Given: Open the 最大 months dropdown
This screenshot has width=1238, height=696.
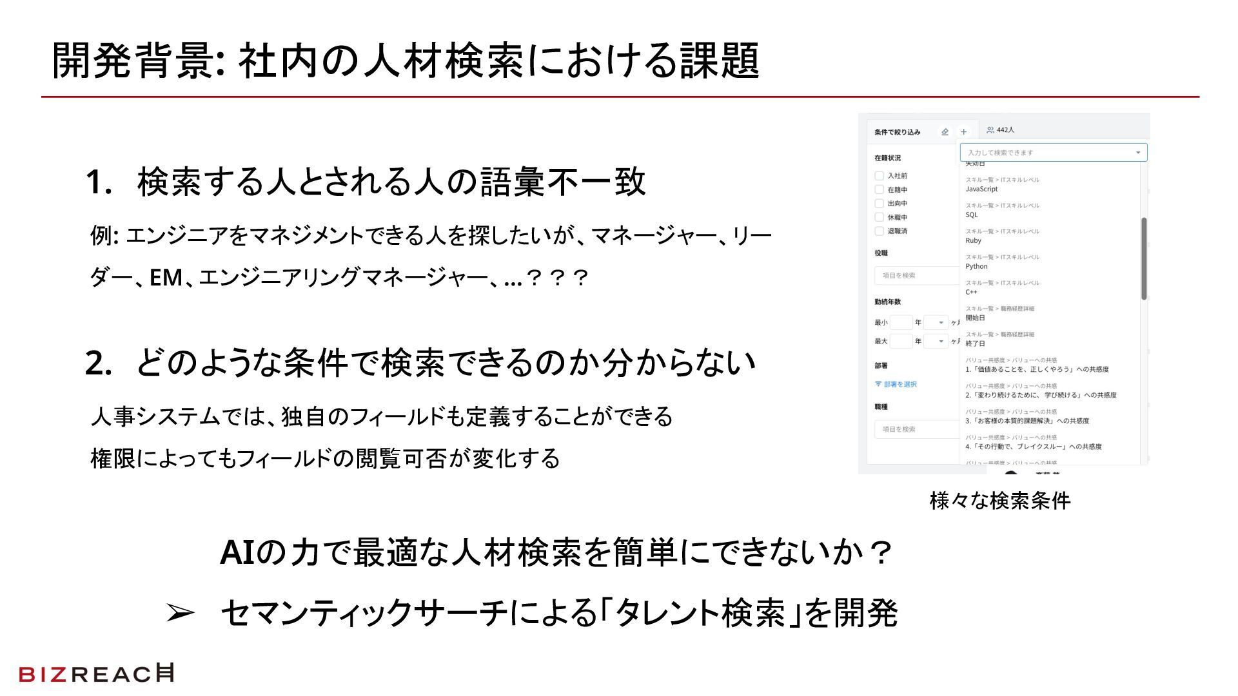Looking at the screenshot, I should click(x=941, y=341).
